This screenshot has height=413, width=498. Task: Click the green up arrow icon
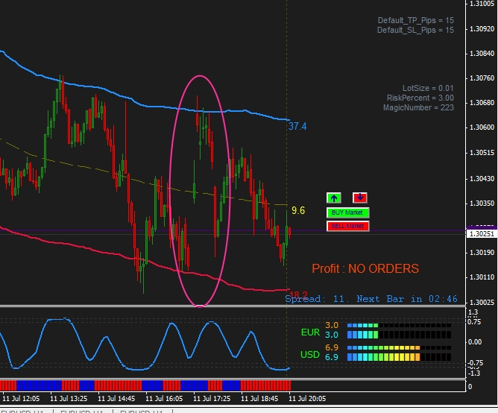tap(334, 198)
